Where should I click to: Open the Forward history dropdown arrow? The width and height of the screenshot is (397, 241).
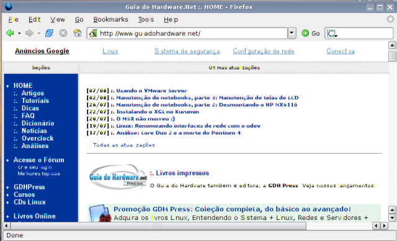pos(38,33)
